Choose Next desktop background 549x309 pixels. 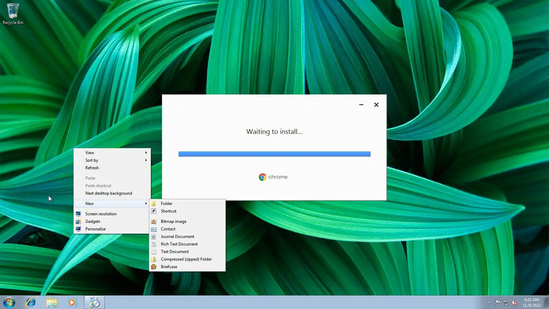112,193
